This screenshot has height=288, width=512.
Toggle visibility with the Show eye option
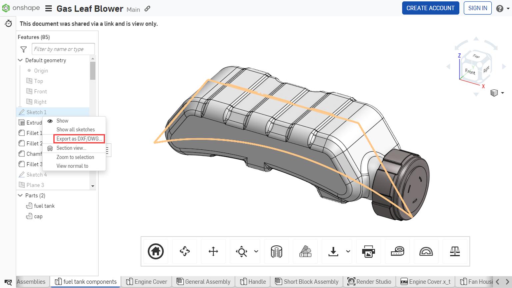point(62,121)
